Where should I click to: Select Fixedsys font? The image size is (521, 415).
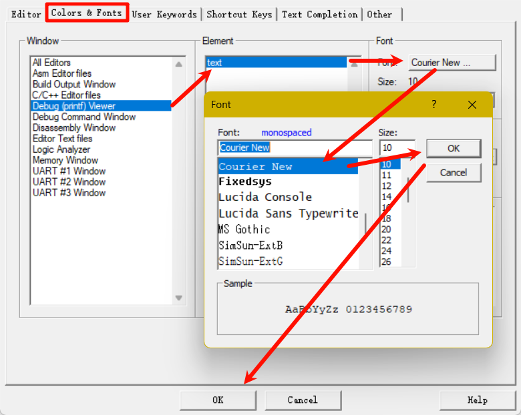(288, 181)
